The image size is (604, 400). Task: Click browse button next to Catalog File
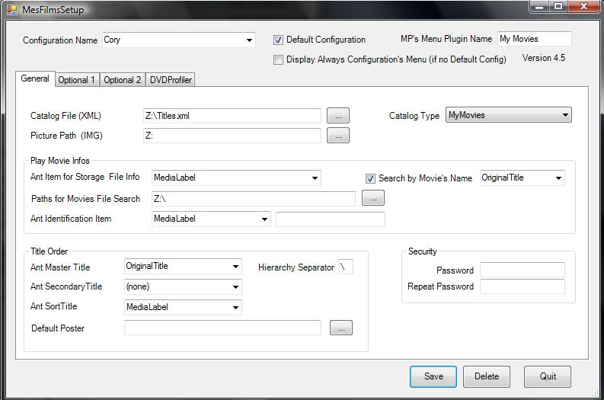[x=338, y=116]
